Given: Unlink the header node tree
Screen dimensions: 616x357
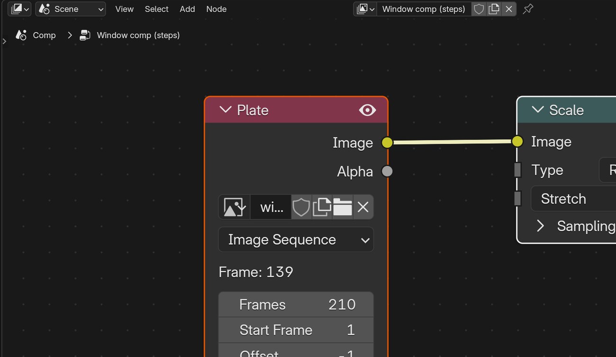Looking at the screenshot, I should click(x=509, y=9).
